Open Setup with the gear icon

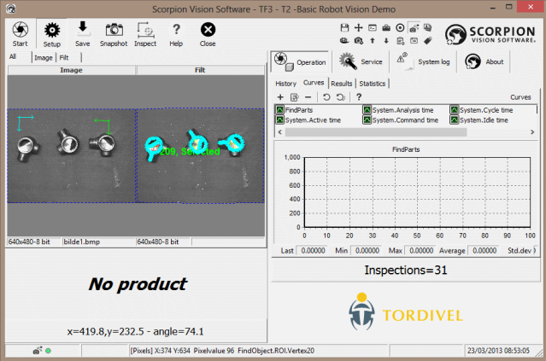tap(51, 31)
